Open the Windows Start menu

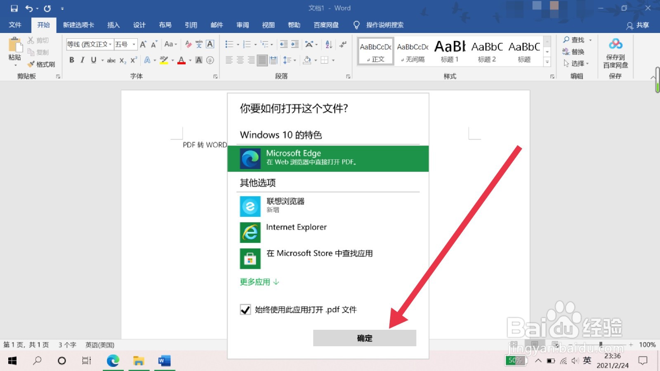tap(12, 361)
